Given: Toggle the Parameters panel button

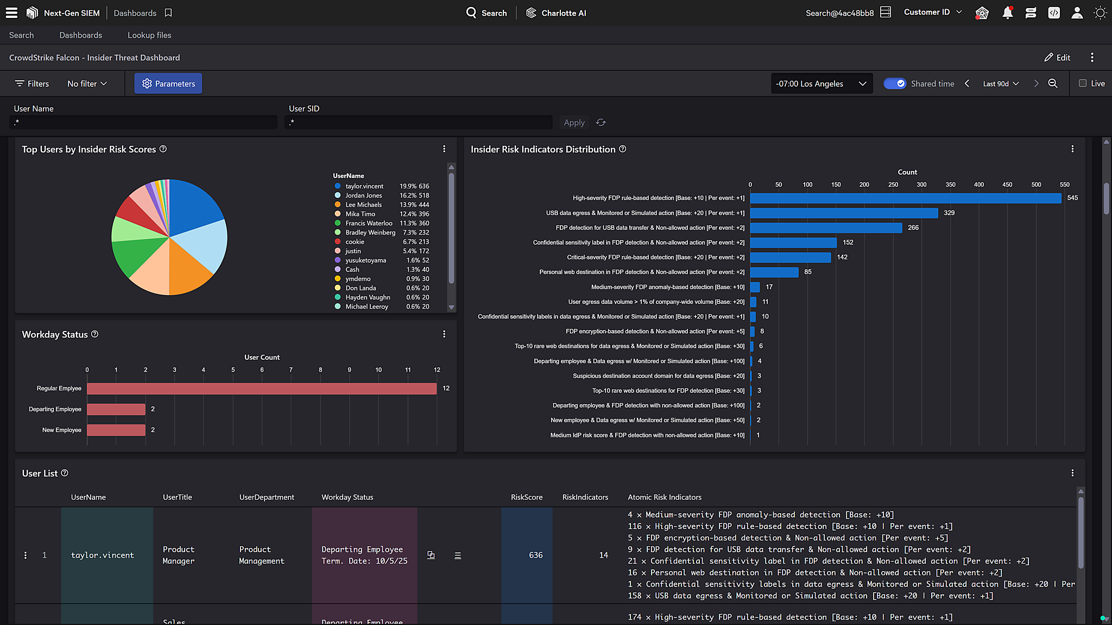Looking at the screenshot, I should (x=168, y=84).
